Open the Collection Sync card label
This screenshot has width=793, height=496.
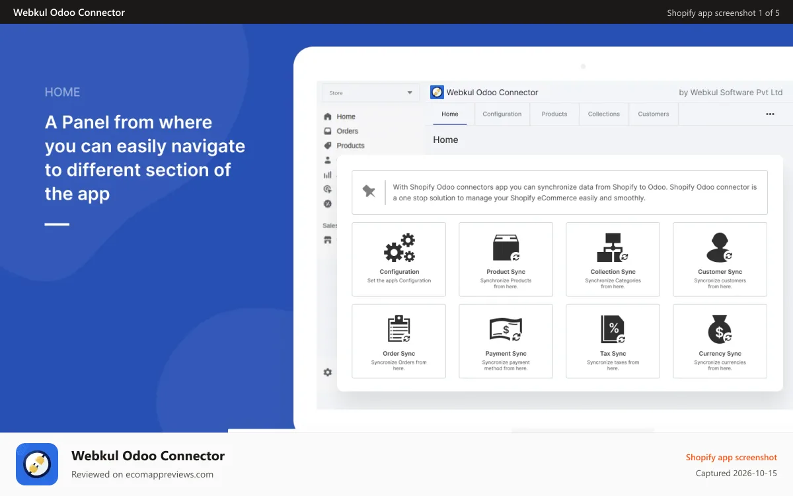[613, 272]
